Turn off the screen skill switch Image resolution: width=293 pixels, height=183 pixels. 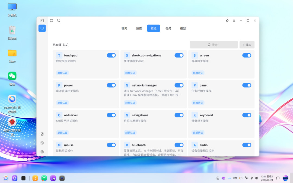[x=247, y=55]
